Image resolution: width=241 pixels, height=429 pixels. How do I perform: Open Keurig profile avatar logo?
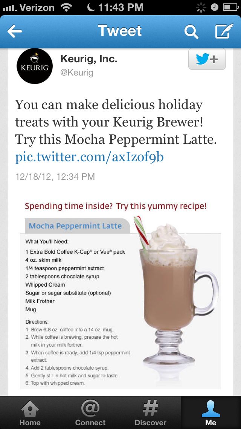point(35,66)
